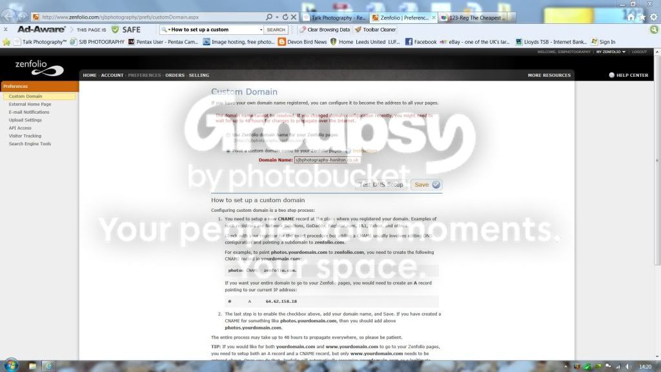Click the Windows Start orb
The image size is (661, 372).
tap(12, 366)
